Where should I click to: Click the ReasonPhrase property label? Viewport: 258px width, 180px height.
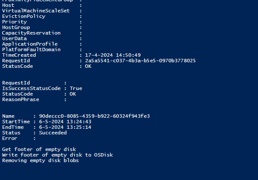(x=20, y=99)
